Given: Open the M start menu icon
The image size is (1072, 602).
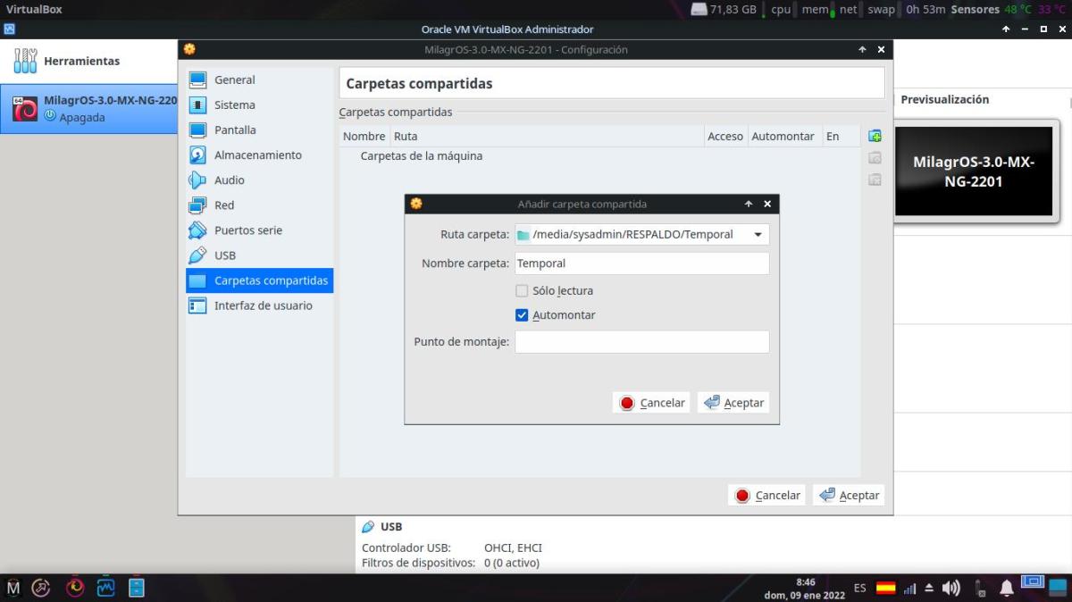Looking at the screenshot, I should pyautogui.click(x=13, y=588).
